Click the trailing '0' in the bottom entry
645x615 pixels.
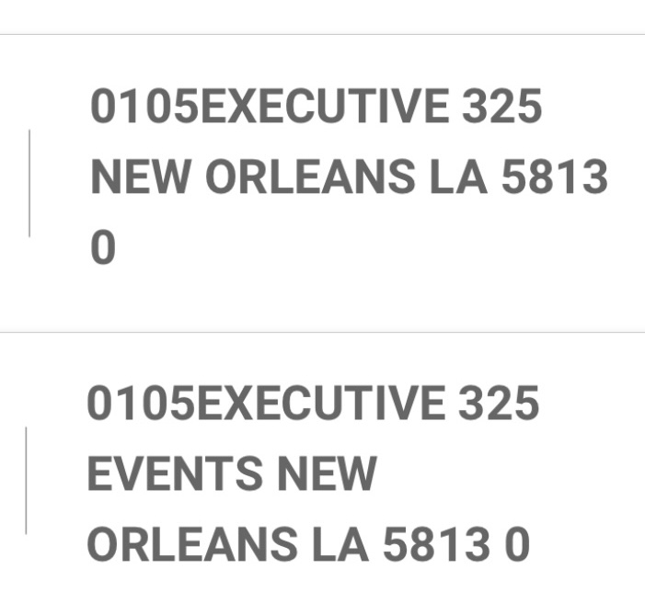(x=517, y=545)
